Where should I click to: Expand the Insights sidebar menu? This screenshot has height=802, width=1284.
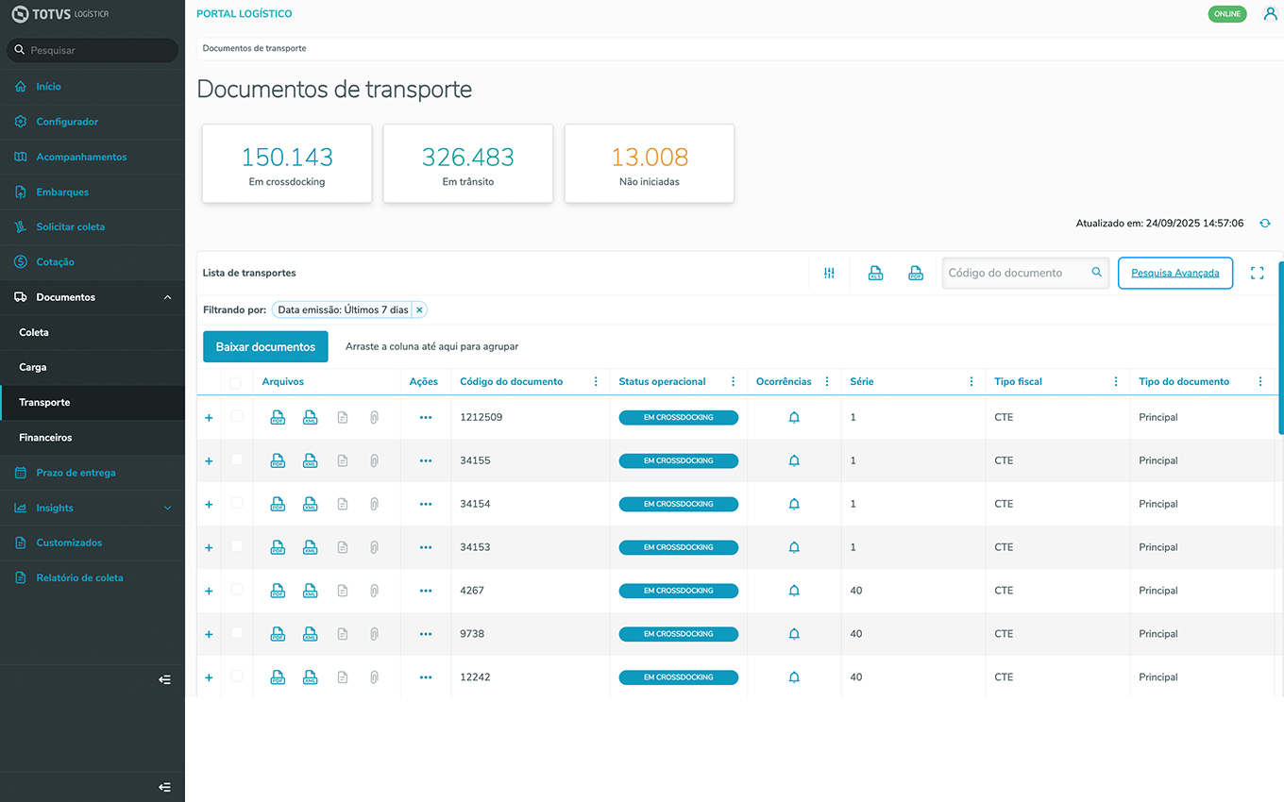168,508
